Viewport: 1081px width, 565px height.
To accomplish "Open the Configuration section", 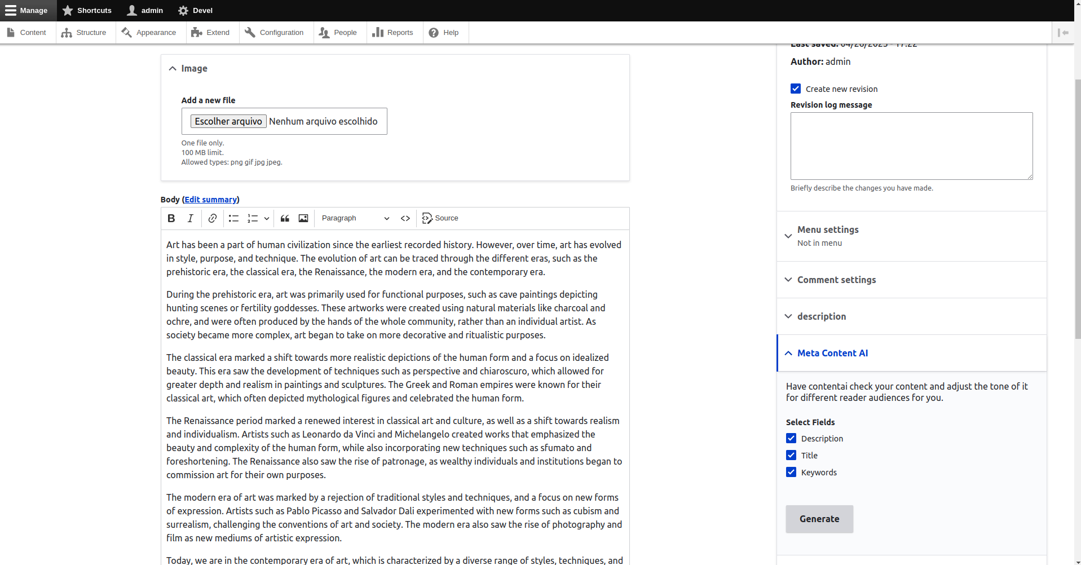I will 275,32.
